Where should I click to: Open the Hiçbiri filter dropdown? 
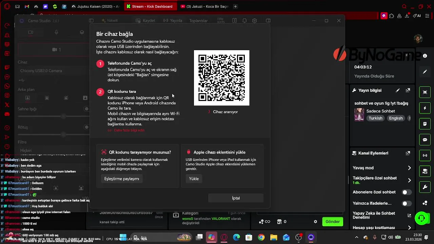pyautogui.click(x=54, y=150)
